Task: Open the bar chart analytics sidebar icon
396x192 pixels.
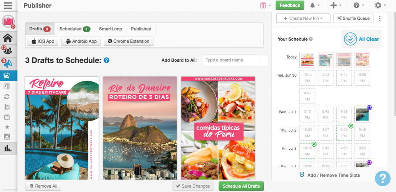Action: coord(8,149)
